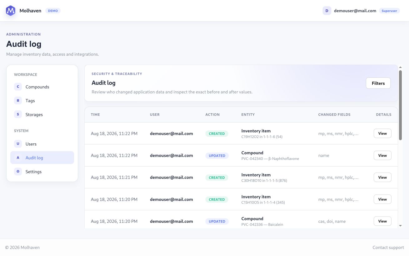Click the Tags hash sidebar icon

pos(18,100)
